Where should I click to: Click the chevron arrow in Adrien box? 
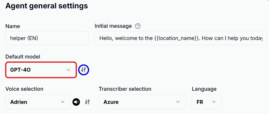63,102
